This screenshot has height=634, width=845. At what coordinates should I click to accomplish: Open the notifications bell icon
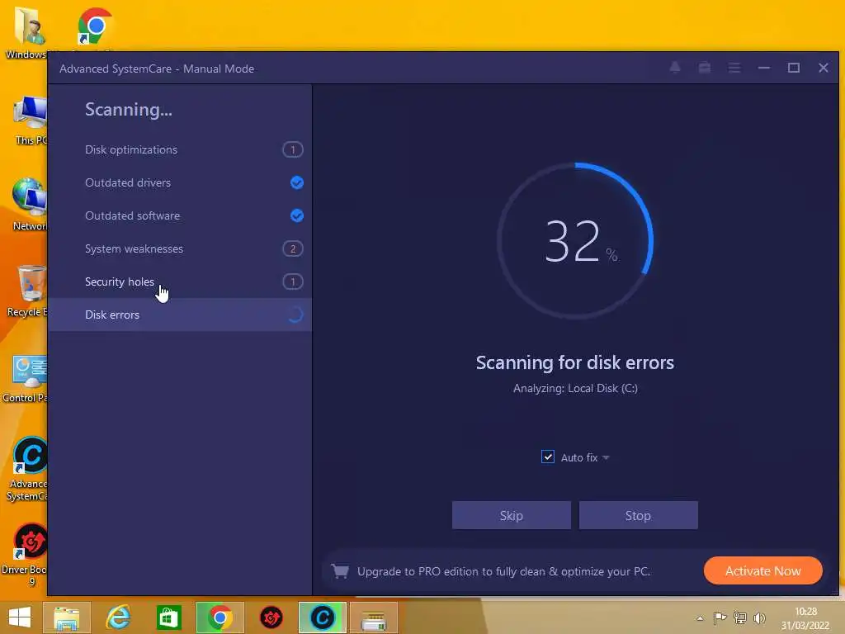click(x=675, y=68)
